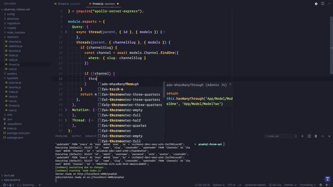This screenshot has width=333, height=187.
Task: Expand the node_modules folder
Action: (16, 32)
